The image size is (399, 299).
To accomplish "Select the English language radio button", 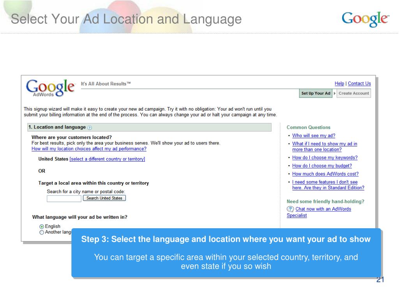I will click(42, 227).
